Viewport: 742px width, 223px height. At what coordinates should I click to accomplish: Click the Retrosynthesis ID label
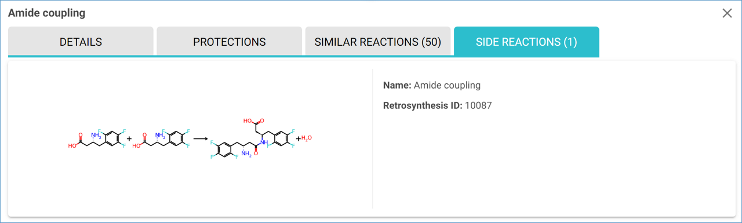pyautogui.click(x=423, y=105)
